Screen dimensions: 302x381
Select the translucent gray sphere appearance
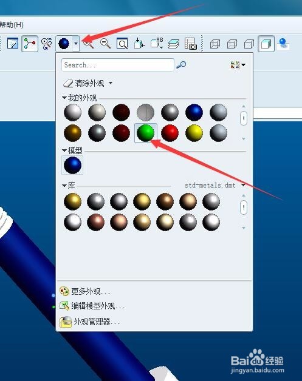pyautogui.click(x=145, y=112)
